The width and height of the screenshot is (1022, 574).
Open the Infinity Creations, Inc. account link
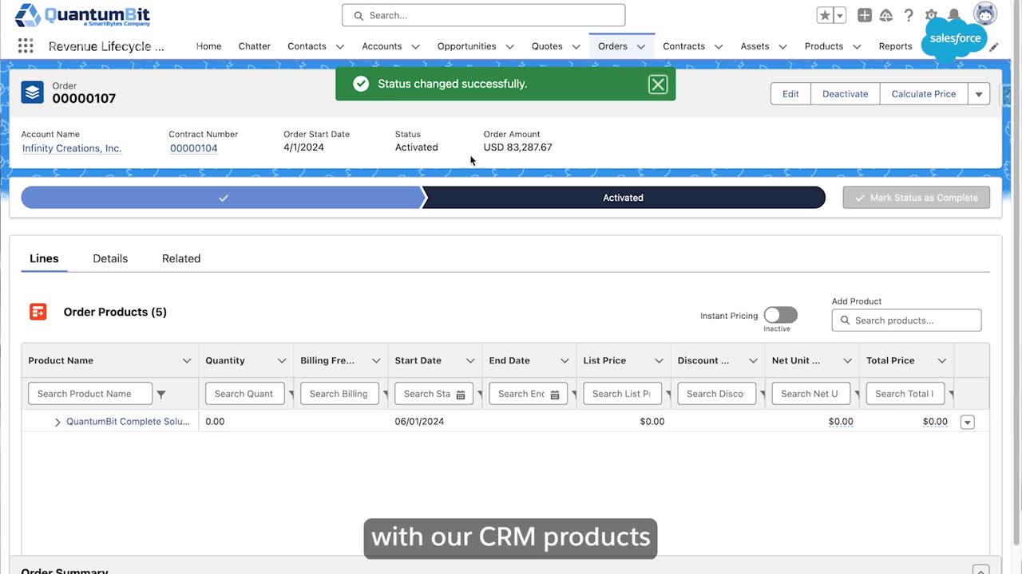click(x=72, y=148)
